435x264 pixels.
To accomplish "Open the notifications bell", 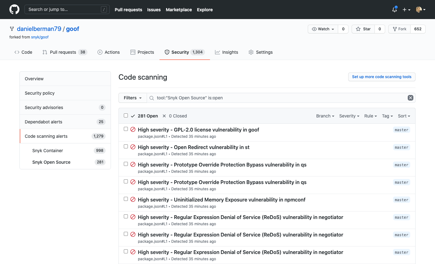I will 394,10.
